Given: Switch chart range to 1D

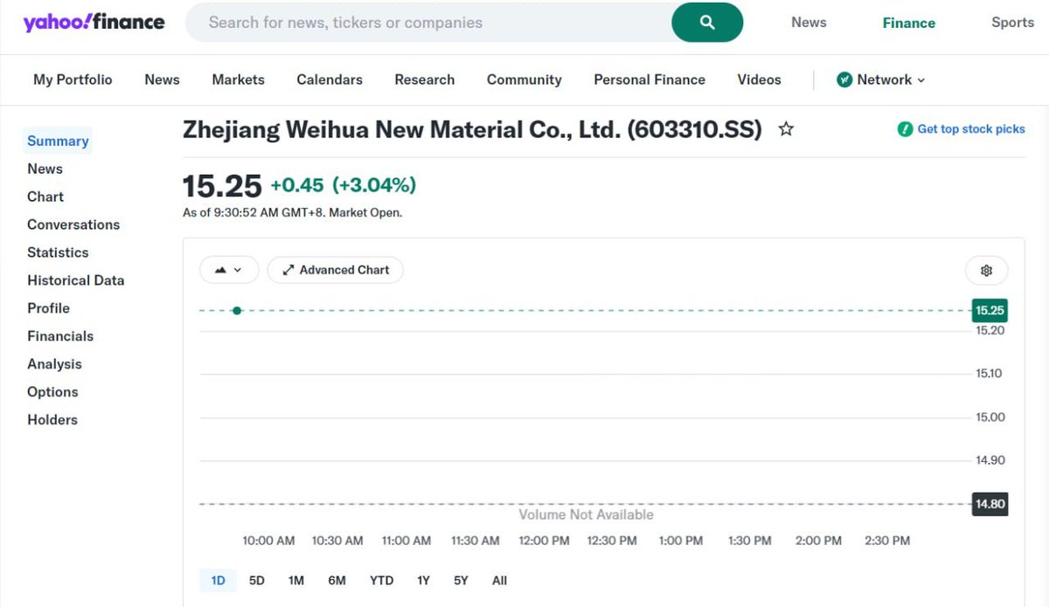Looking at the screenshot, I should pos(219,580).
